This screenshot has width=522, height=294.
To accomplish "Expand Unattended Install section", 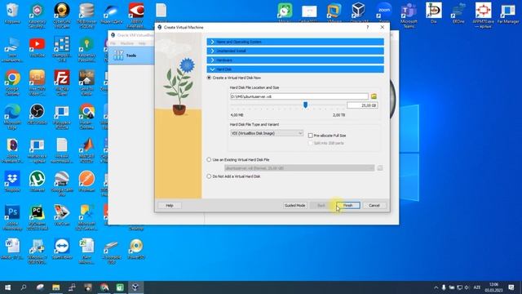I will [x=295, y=51].
